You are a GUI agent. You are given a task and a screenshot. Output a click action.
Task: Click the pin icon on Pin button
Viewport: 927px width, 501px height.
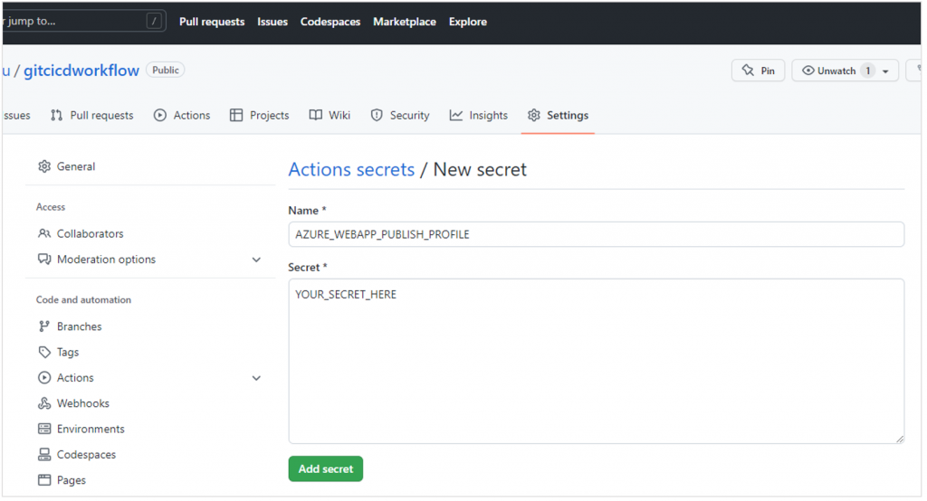click(x=748, y=71)
